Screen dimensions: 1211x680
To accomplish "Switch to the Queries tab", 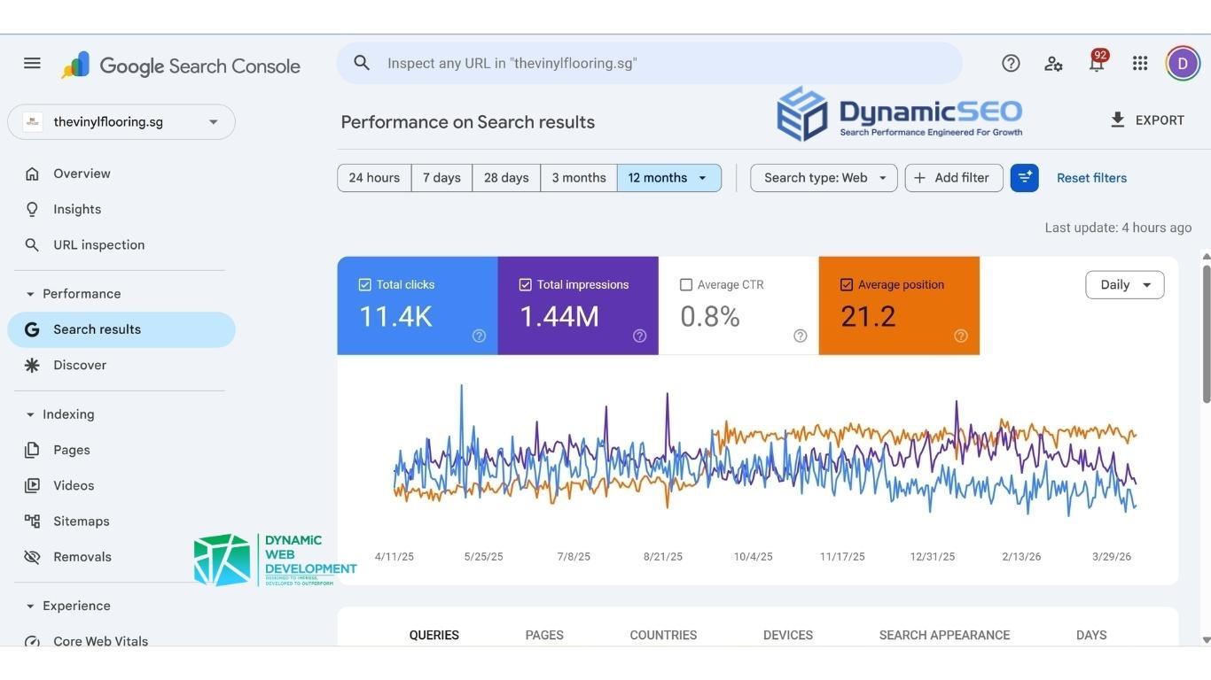I will point(434,635).
